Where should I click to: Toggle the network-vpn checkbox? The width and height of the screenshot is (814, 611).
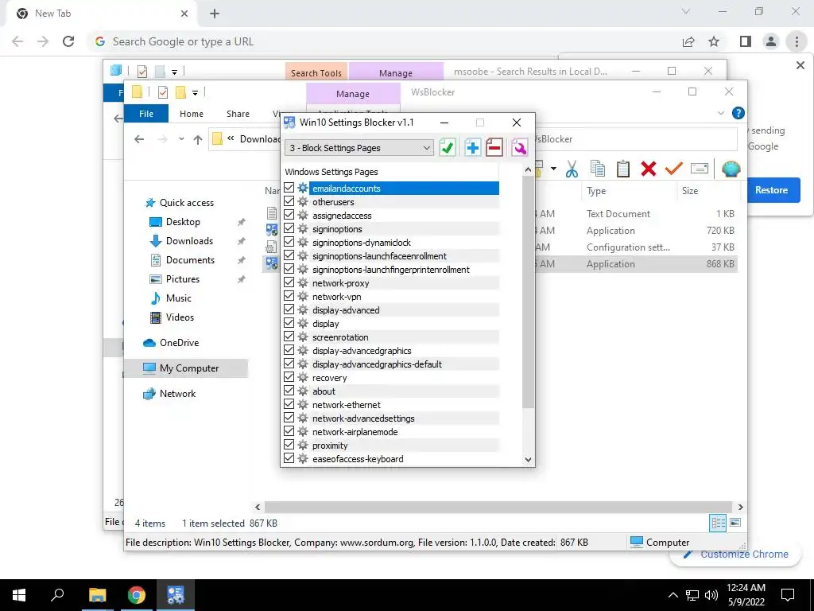click(x=289, y=296)
